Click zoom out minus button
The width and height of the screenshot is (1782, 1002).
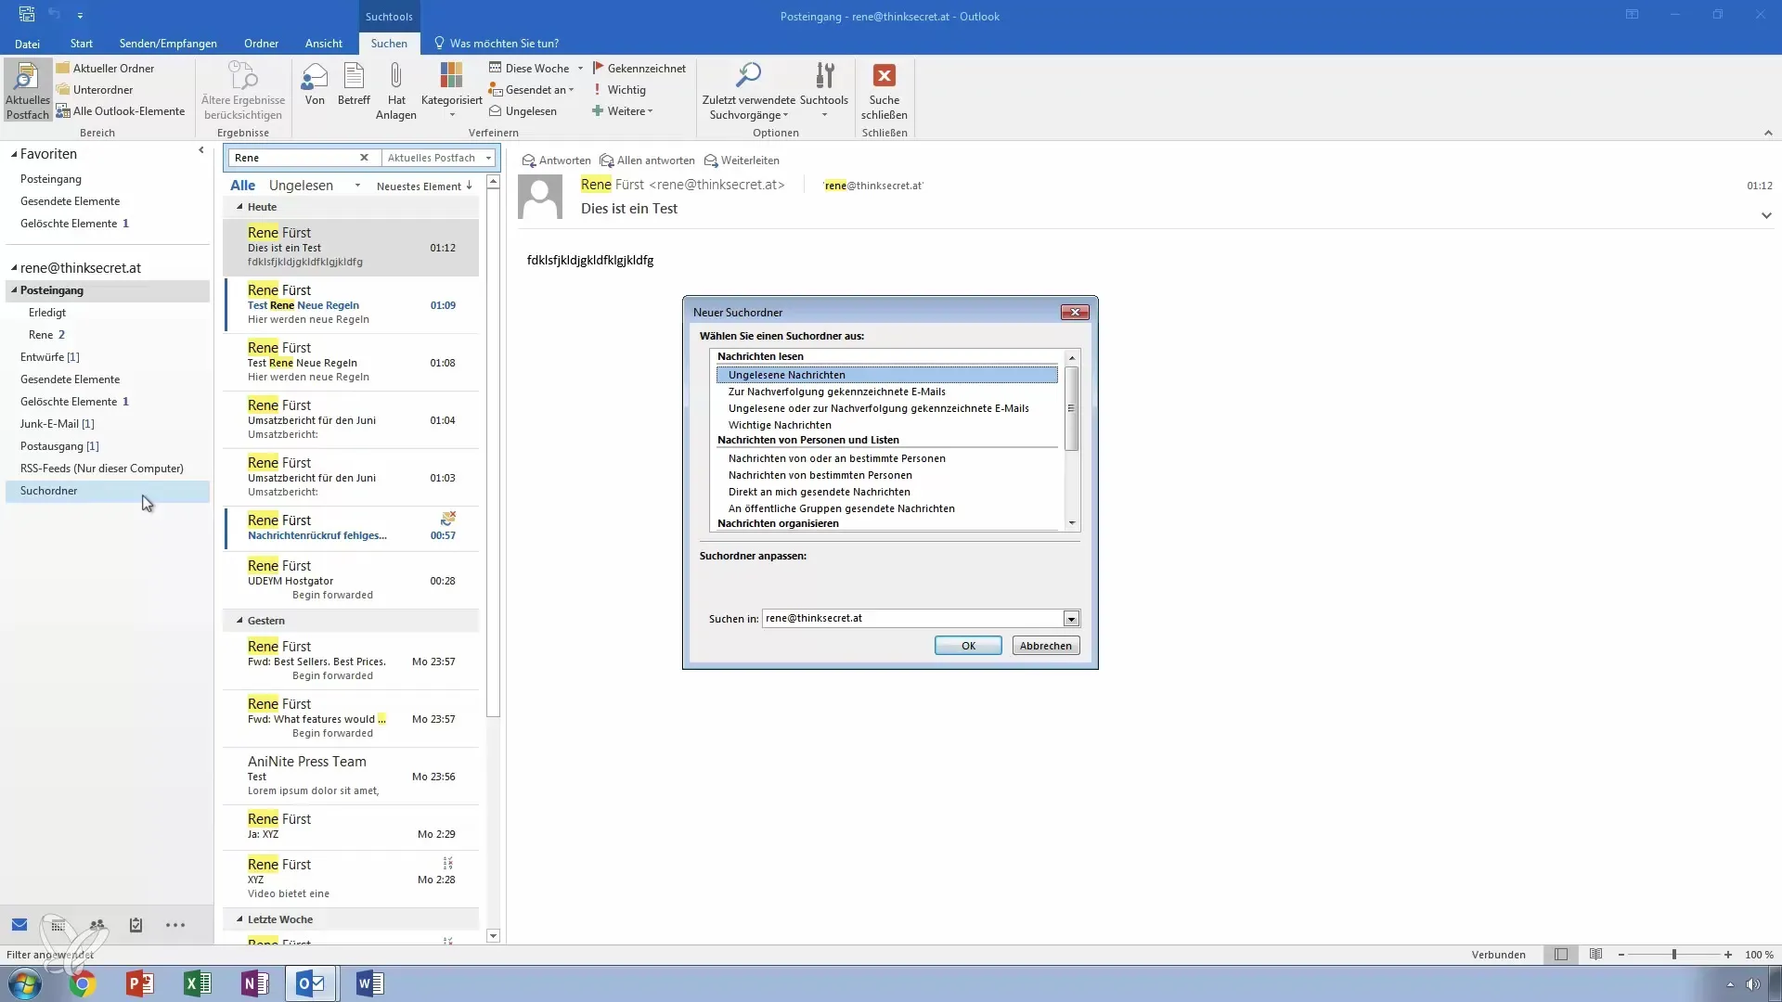pos(1621,955)
